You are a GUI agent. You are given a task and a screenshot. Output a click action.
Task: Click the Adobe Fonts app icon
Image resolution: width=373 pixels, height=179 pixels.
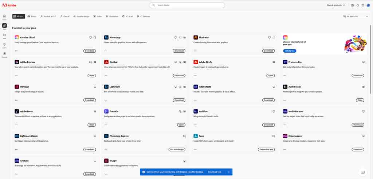tap(17, 111)
